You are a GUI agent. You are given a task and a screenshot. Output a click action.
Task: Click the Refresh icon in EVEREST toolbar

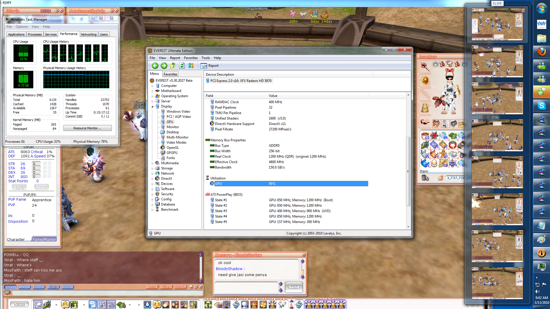tap(182, 66)
